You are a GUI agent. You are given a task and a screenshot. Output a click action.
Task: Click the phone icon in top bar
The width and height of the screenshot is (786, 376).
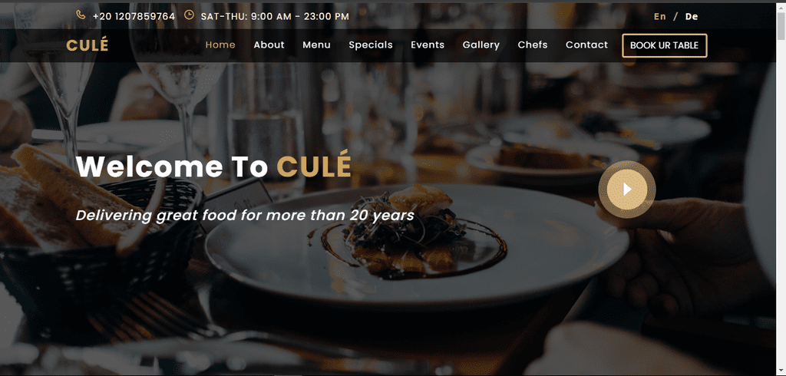click(81, 15)
